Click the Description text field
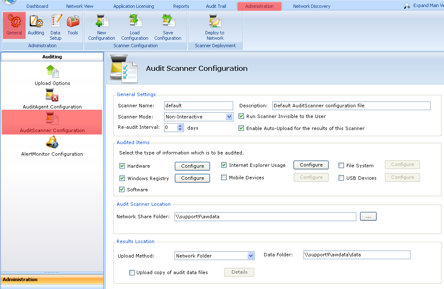This screenshot has width=444, height=289. pyautogui.click(x=351, y=106)
